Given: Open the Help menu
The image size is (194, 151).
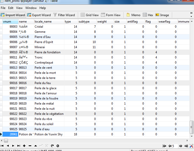Looking at the screenshot, I should [43, 8].
